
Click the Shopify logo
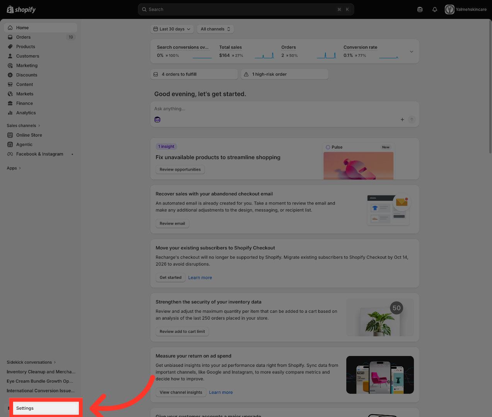coord(21,10)
